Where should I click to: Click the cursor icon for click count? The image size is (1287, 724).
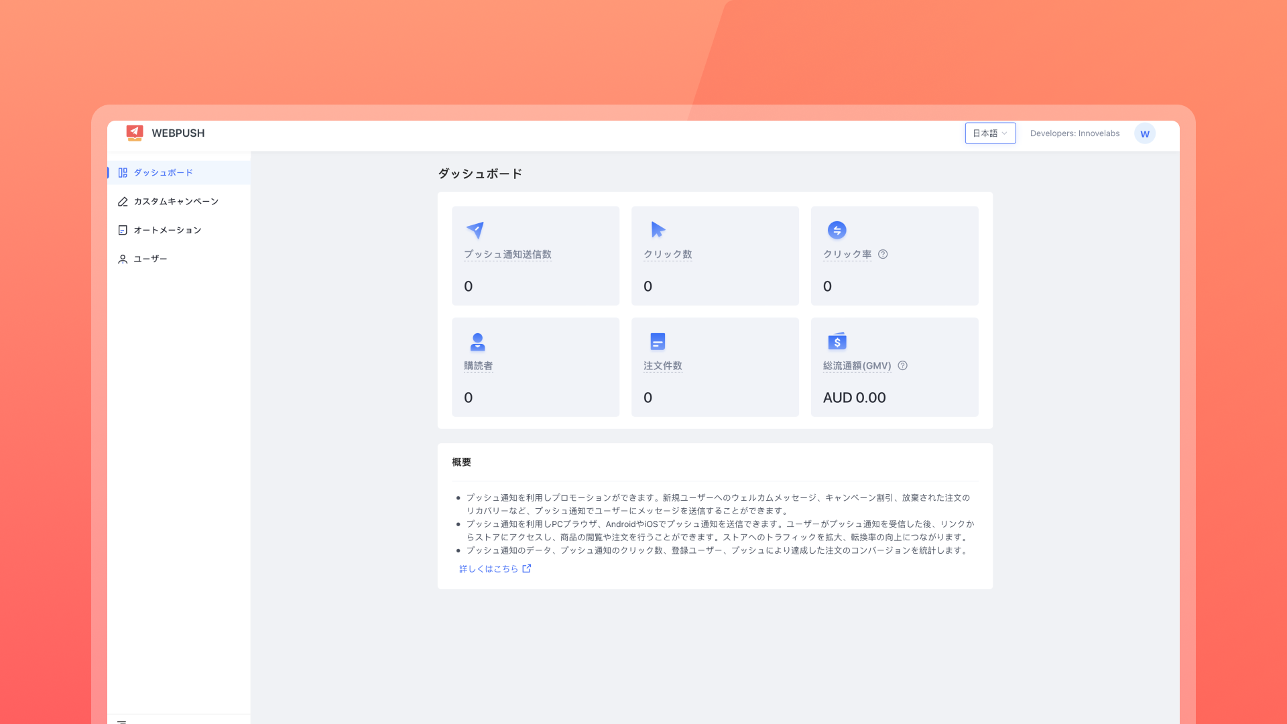(658, 230)
